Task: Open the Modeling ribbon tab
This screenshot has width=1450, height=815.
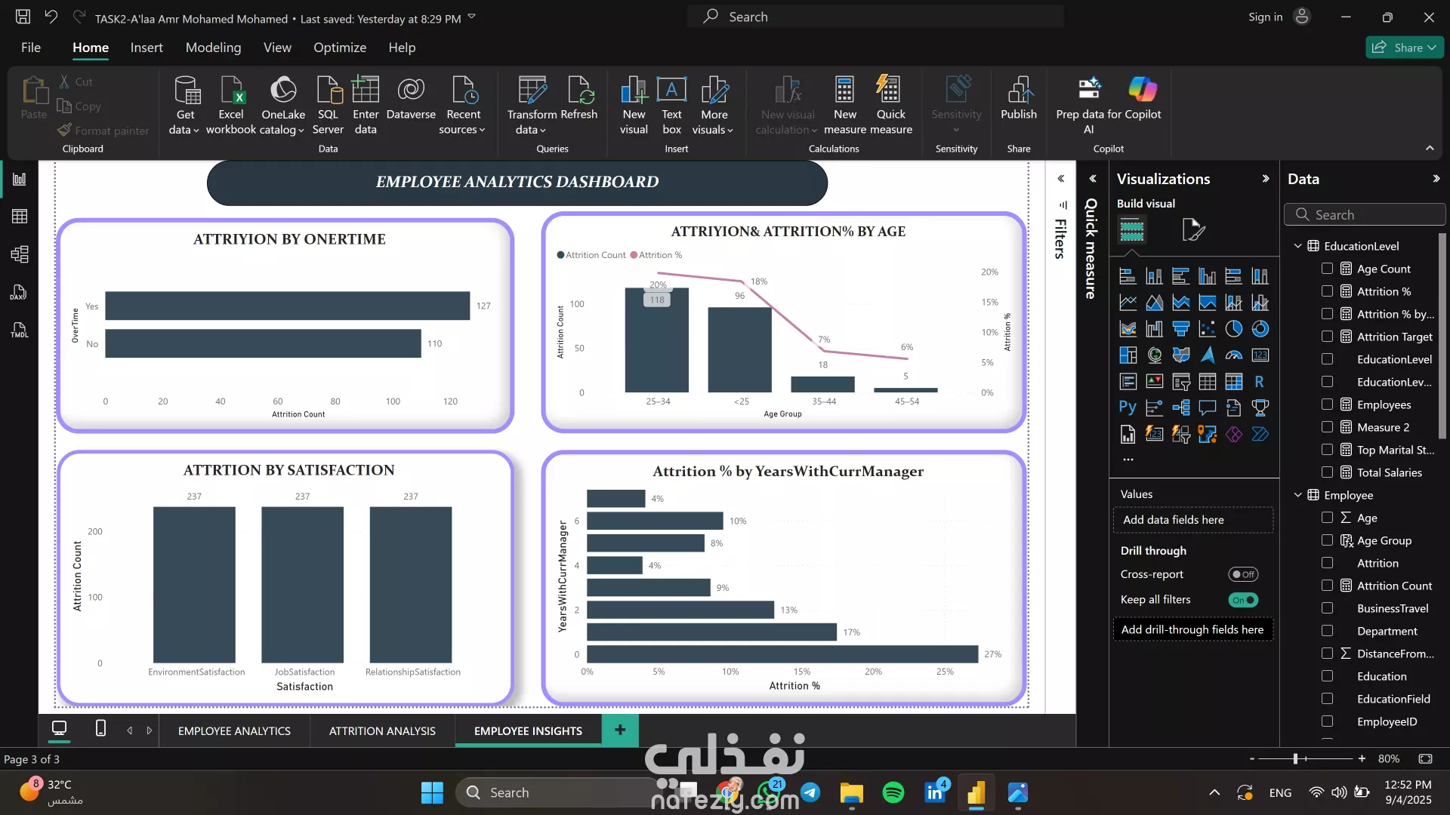Action: (x=213, y=48)
